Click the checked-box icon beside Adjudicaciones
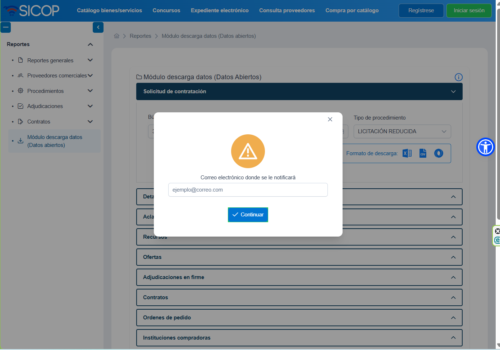500x350 pixels. [x=20, y=106]
